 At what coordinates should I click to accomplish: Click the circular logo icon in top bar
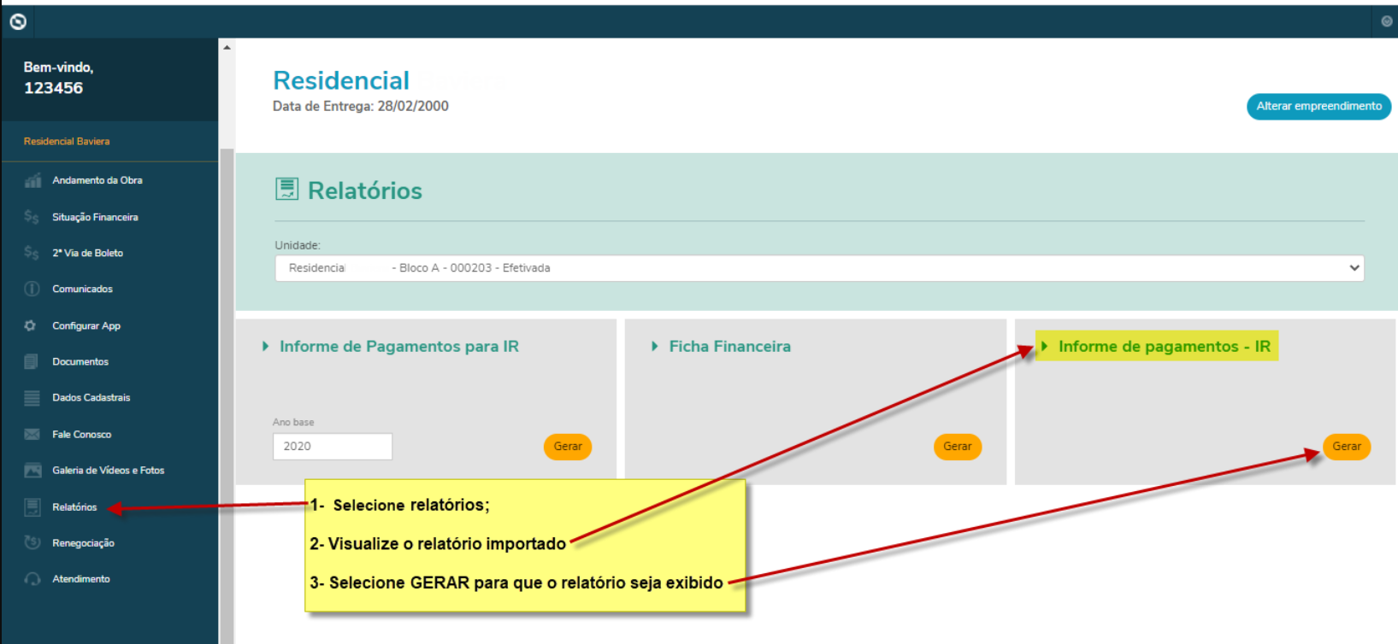[18, 21]
